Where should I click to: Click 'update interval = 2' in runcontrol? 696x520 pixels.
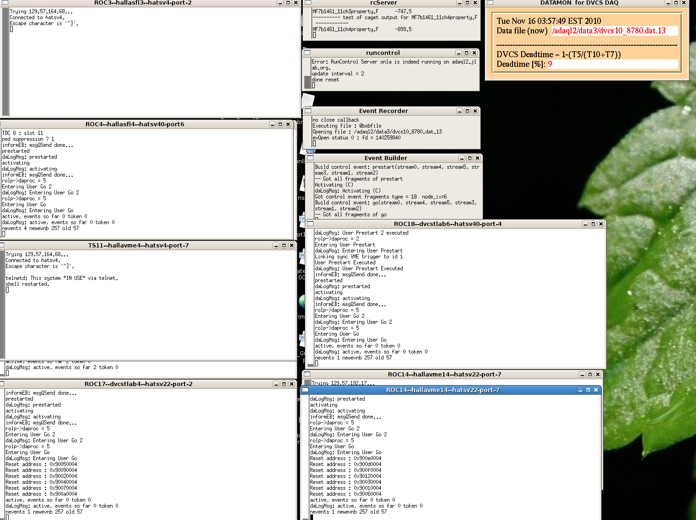(338, 74)
